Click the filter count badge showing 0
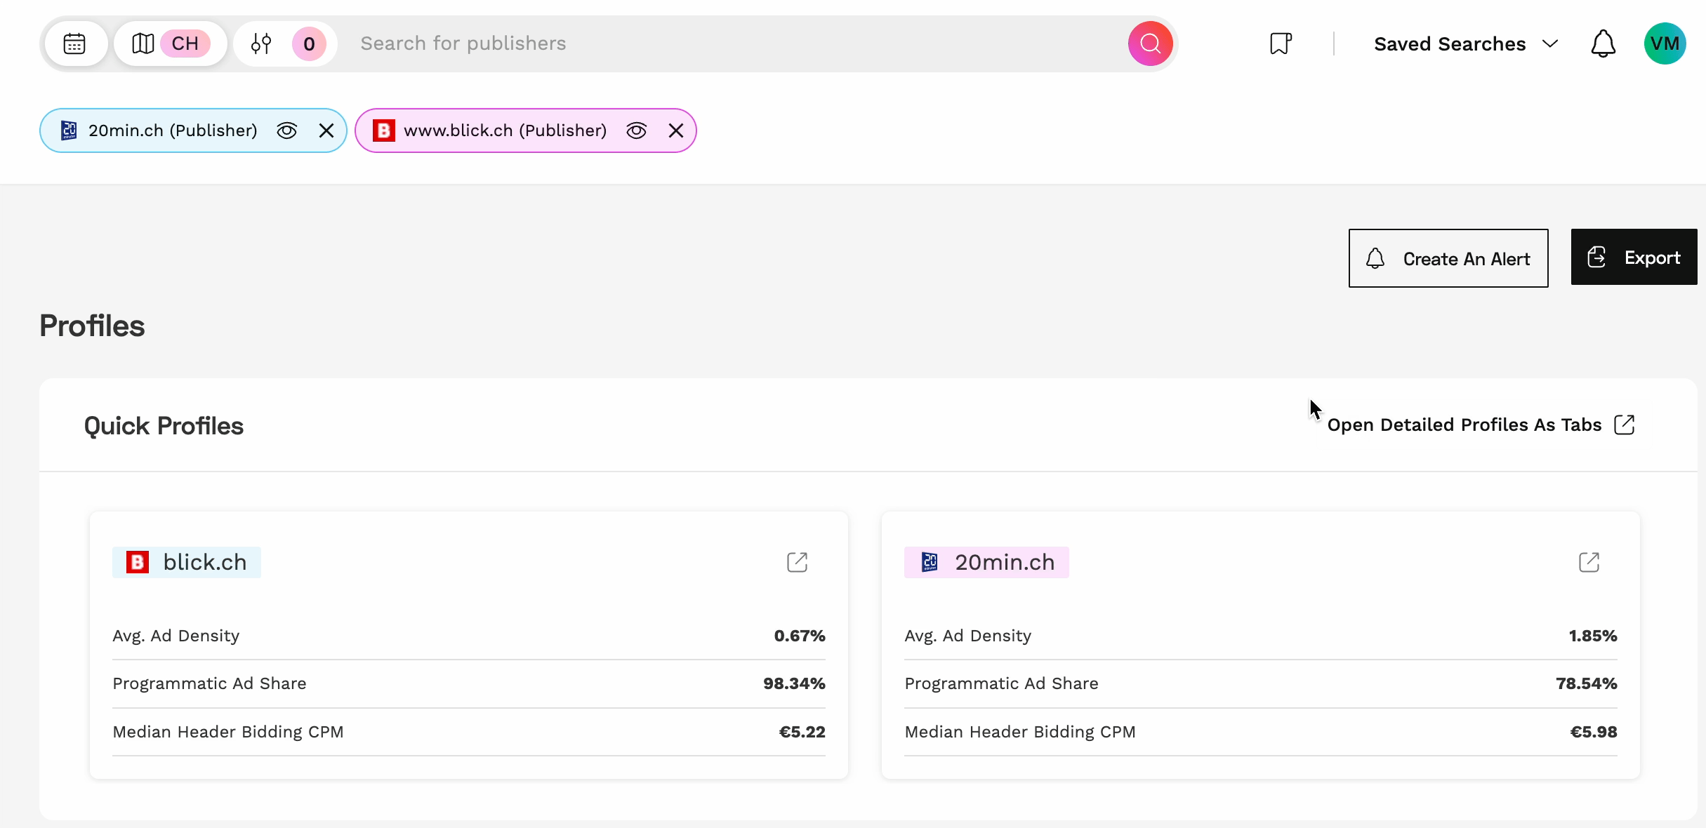This screenshot has width=1706, height=828. pos(309,44)
